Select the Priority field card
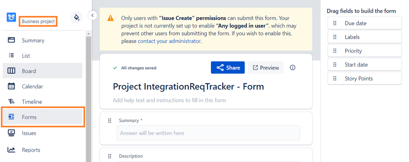The width and height of the screenshot is (409, 162). (x=365, y=51)
